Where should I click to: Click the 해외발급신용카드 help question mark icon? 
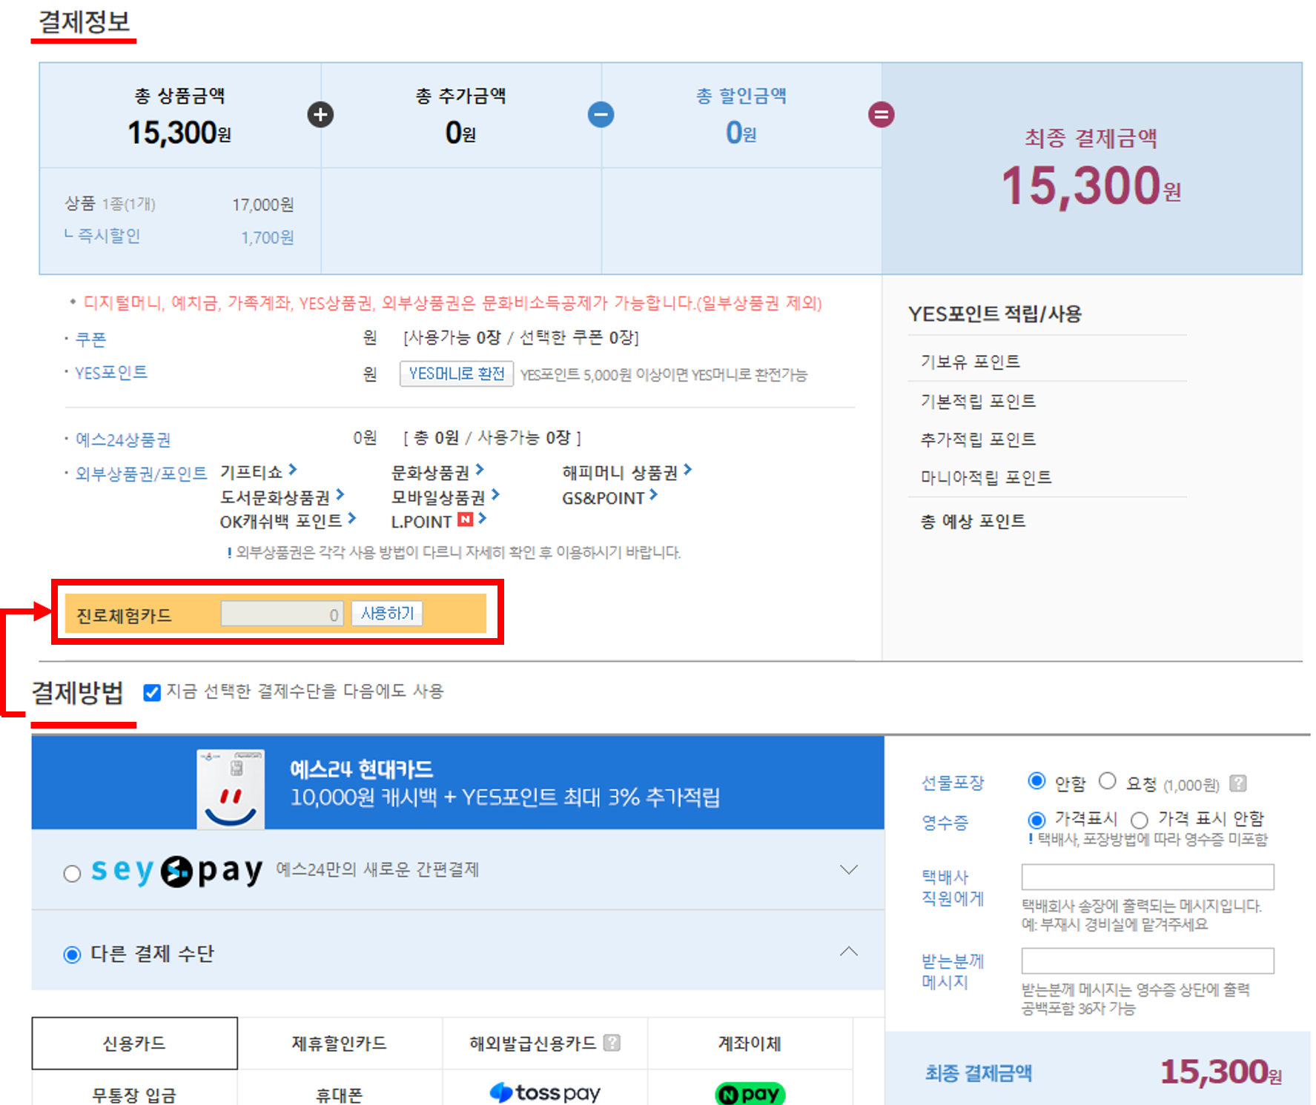pyautogui.click(x=612, y=1043)
